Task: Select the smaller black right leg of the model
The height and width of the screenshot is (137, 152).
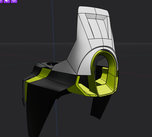Action: click(x=100, y=106)
